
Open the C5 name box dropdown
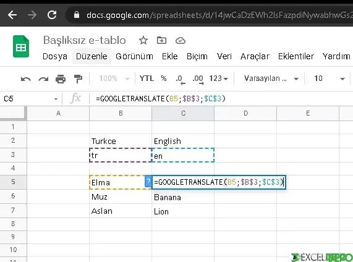pos(56,99)
